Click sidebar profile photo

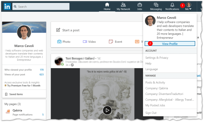tap(24, 32)
